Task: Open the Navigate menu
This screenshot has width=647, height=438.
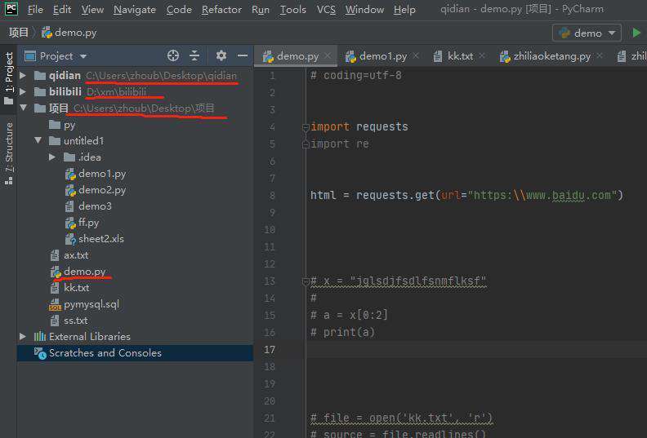Action: (x=135, y=9)
